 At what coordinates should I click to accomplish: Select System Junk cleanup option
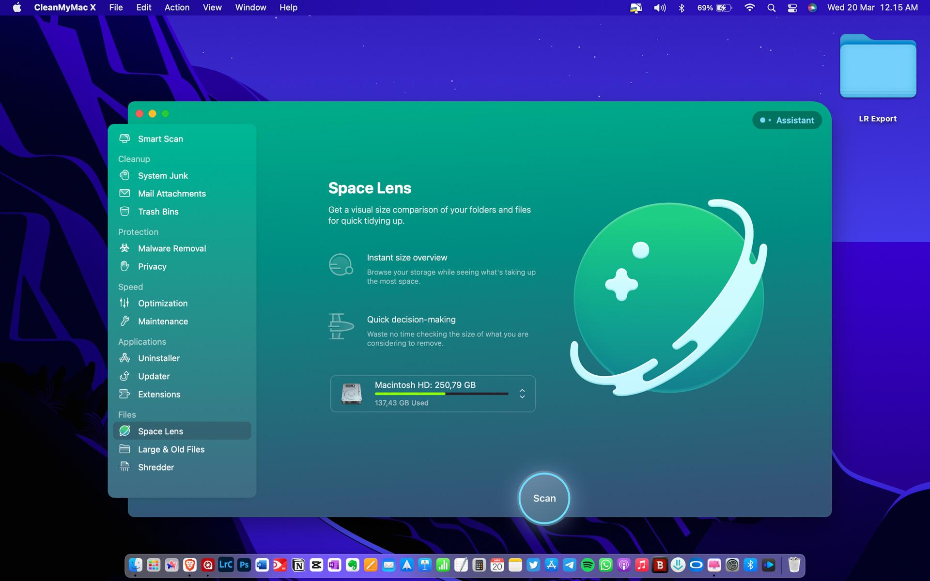163,175
